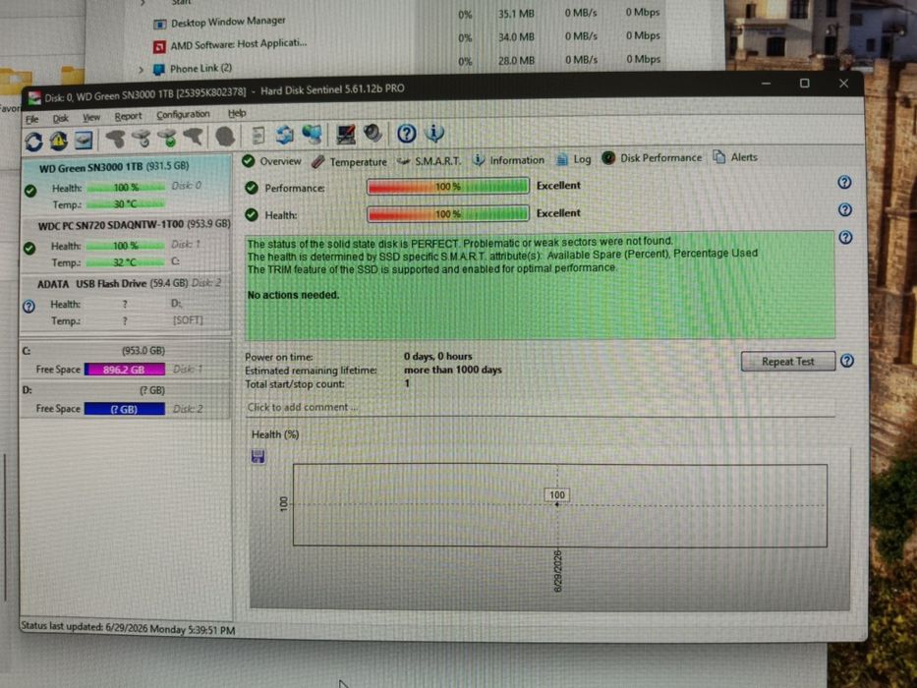The image size is (917, 688).
Task: Click the fourth gray stethoscope icon
Action: tap(193, 137)
